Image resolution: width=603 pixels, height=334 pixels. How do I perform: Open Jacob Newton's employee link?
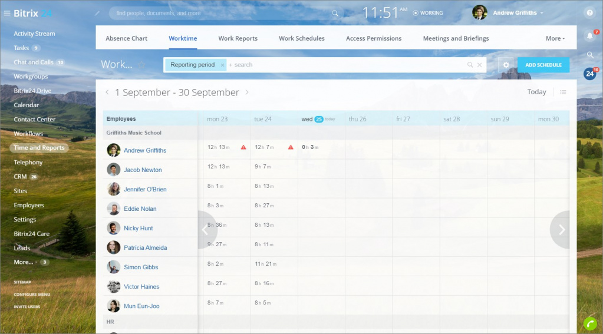(143, 170)
